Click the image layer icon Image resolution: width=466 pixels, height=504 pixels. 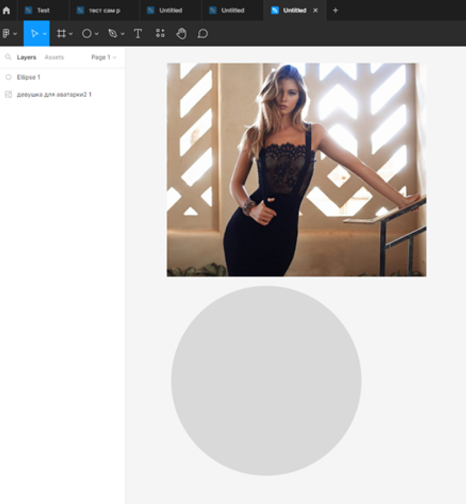[x=8, y=95]
